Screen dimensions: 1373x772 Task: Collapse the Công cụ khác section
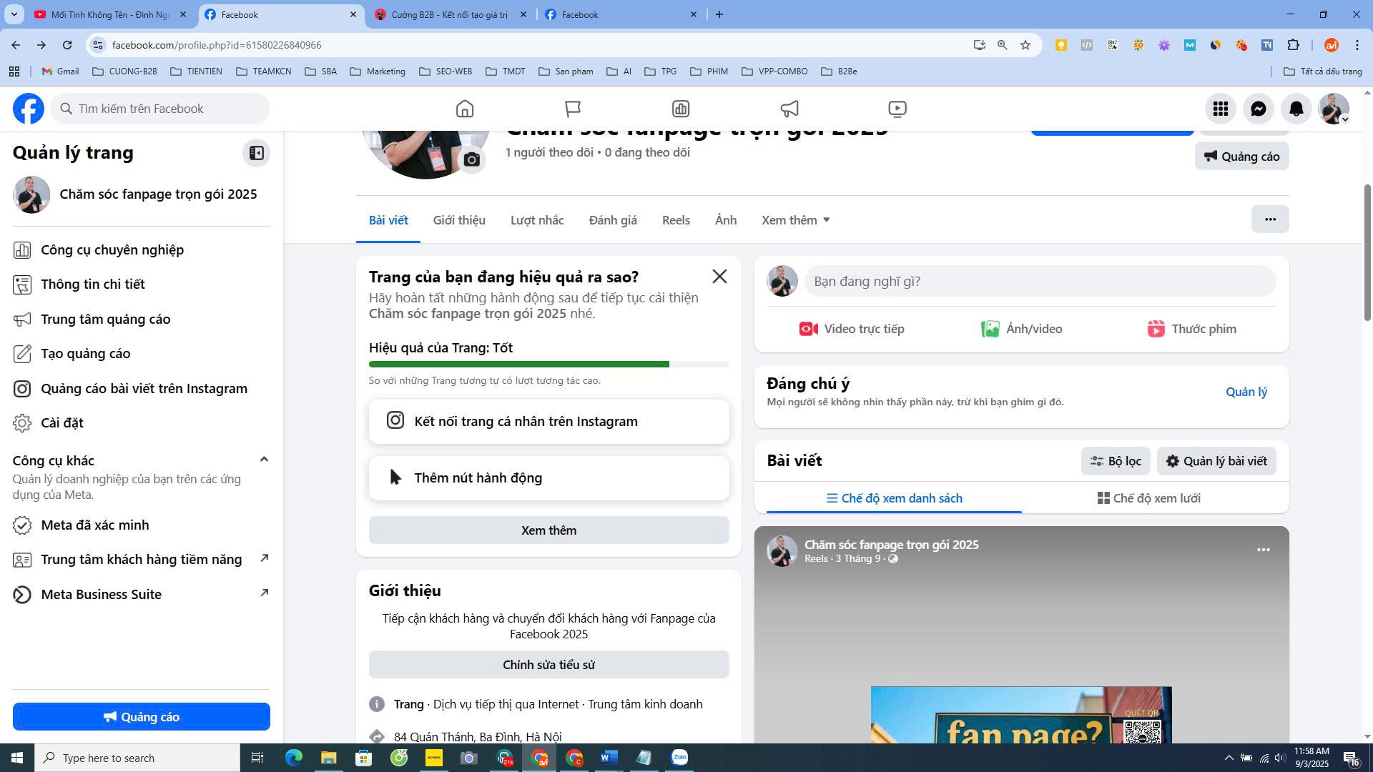pos(264,460)
